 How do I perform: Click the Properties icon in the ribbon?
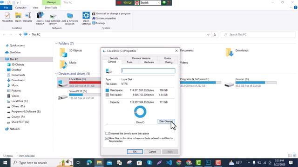coord(7,16)
